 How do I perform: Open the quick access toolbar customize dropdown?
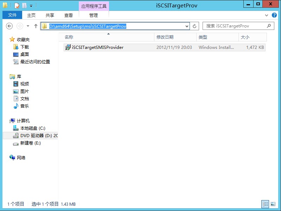pos(31,6)
